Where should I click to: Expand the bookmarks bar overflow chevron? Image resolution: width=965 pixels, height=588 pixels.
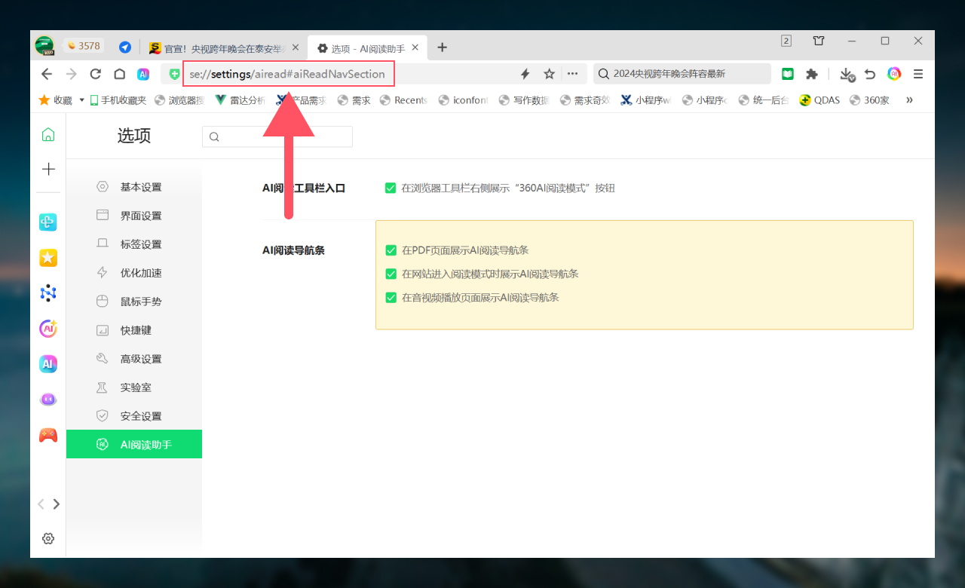[x=909, y=100]
